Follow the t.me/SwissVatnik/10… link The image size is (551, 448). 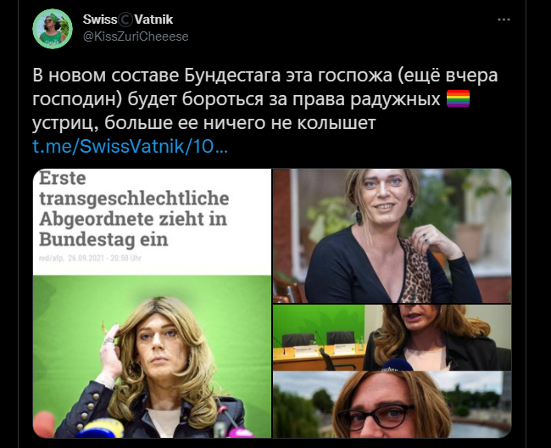(130, 146)
